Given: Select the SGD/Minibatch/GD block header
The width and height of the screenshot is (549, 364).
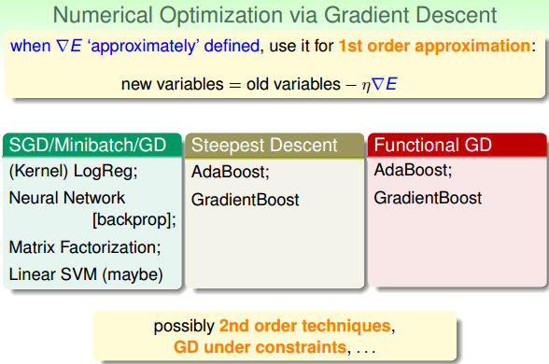Looking at the screenshot, I should pos(92,145).
